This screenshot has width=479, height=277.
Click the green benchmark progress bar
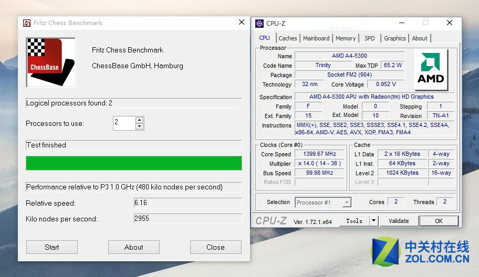(x=133, y=163)
